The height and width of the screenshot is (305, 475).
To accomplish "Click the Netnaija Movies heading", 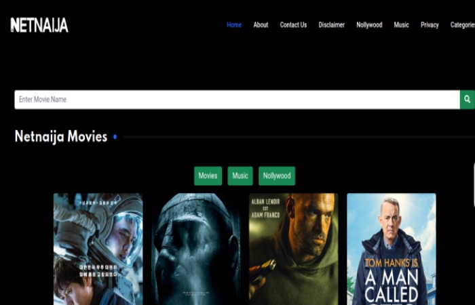I will pos(61,136).
